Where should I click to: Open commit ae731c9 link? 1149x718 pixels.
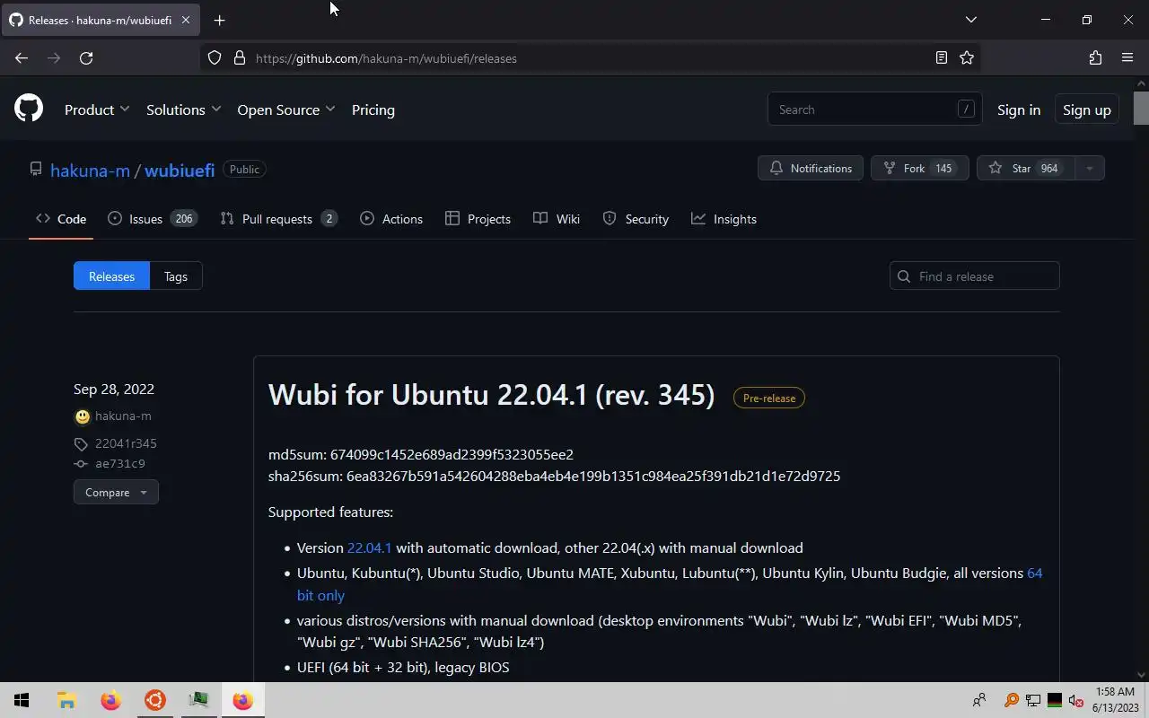point(120,464)
